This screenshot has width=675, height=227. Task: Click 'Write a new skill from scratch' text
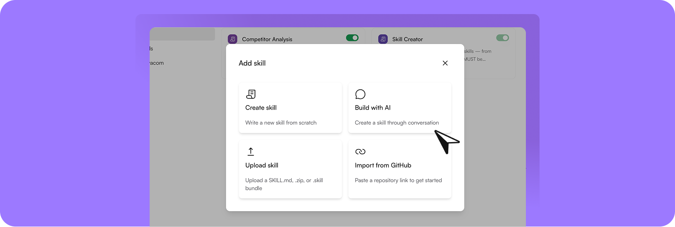[281, 123]
